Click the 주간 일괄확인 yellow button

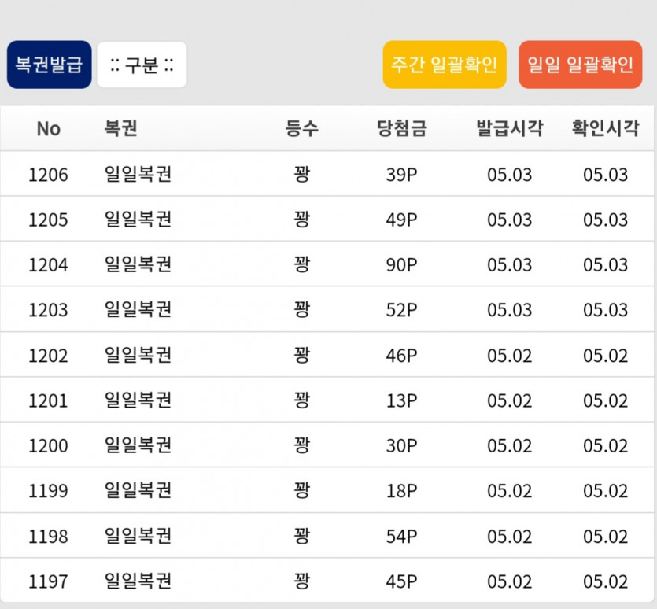tap(444, 65)
